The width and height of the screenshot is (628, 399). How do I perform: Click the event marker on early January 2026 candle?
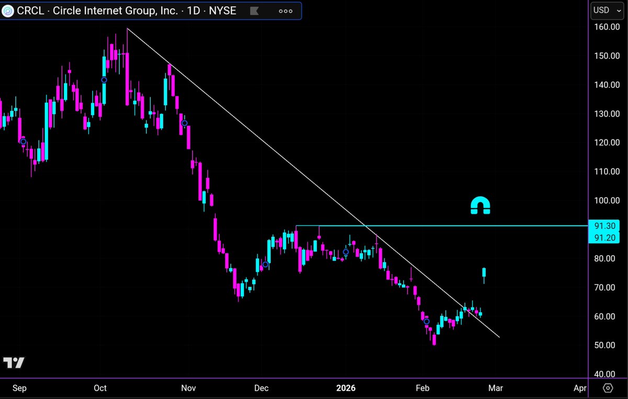(x=346, y=252)
